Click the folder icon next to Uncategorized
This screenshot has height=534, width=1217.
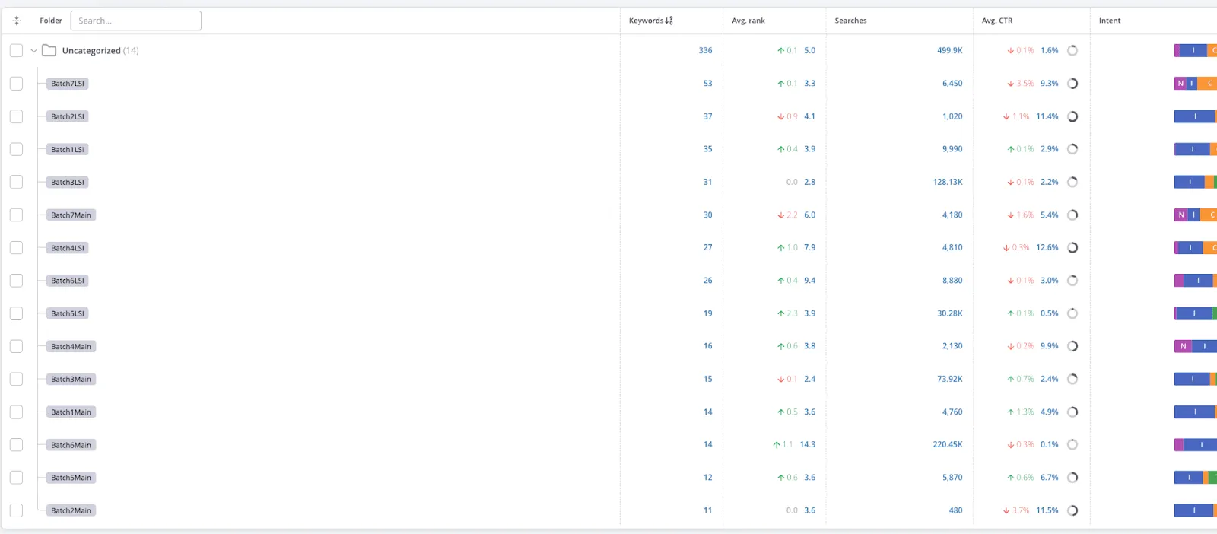[x=49, y=51]
